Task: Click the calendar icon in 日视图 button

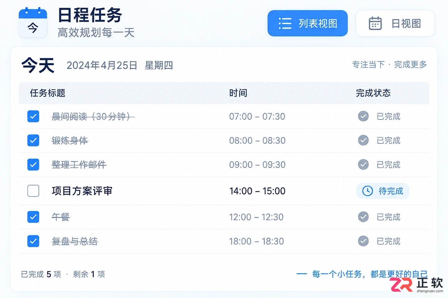Action: [x=375, y=23]
